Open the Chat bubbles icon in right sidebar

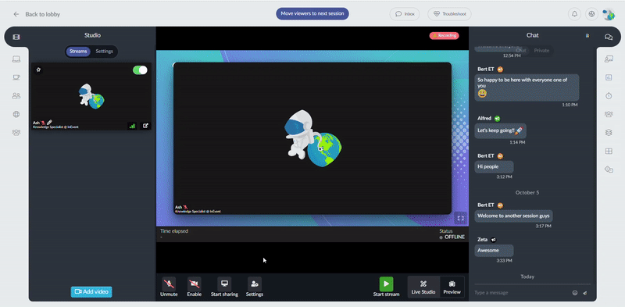click(x=609, y=37)
